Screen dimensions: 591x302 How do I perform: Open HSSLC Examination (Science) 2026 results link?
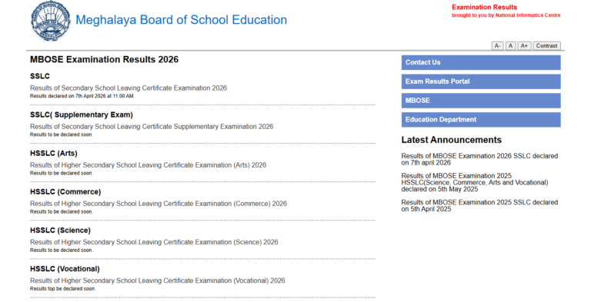point(154,242)
